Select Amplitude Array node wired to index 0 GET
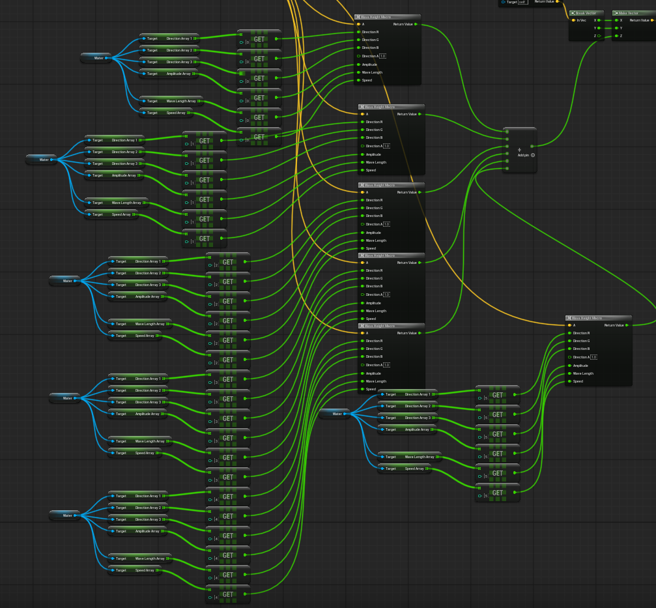This screenshot has width=656, height=608. pos(169,74)
